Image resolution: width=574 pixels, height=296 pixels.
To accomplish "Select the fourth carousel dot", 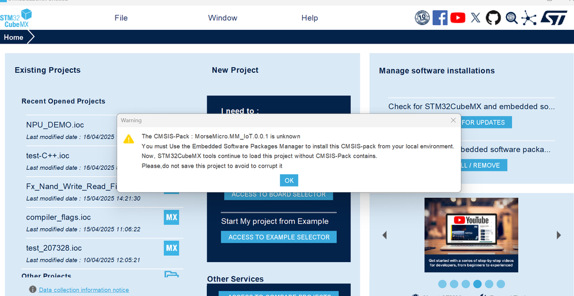I will point(477,284).
